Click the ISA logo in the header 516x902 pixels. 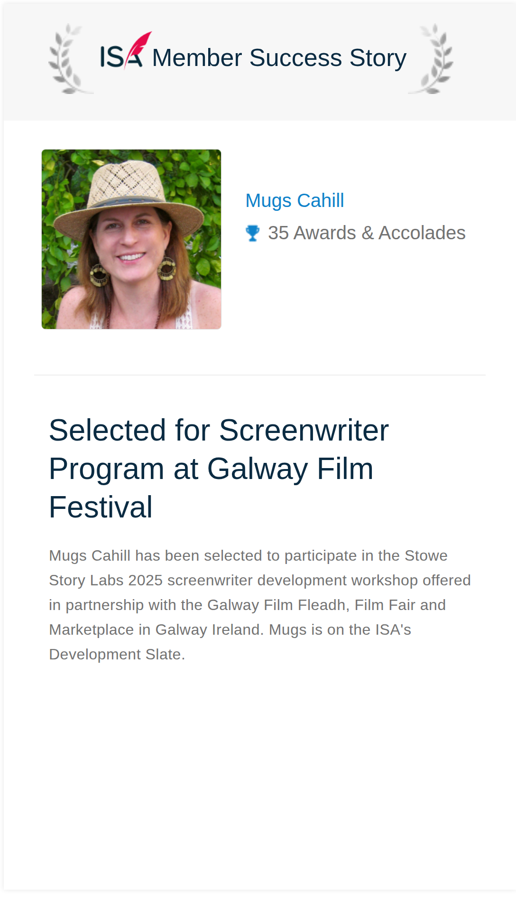click(x=126, y=51)
